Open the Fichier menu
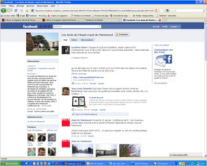Screen dimensions: 207x166 (x=4, y=6)
